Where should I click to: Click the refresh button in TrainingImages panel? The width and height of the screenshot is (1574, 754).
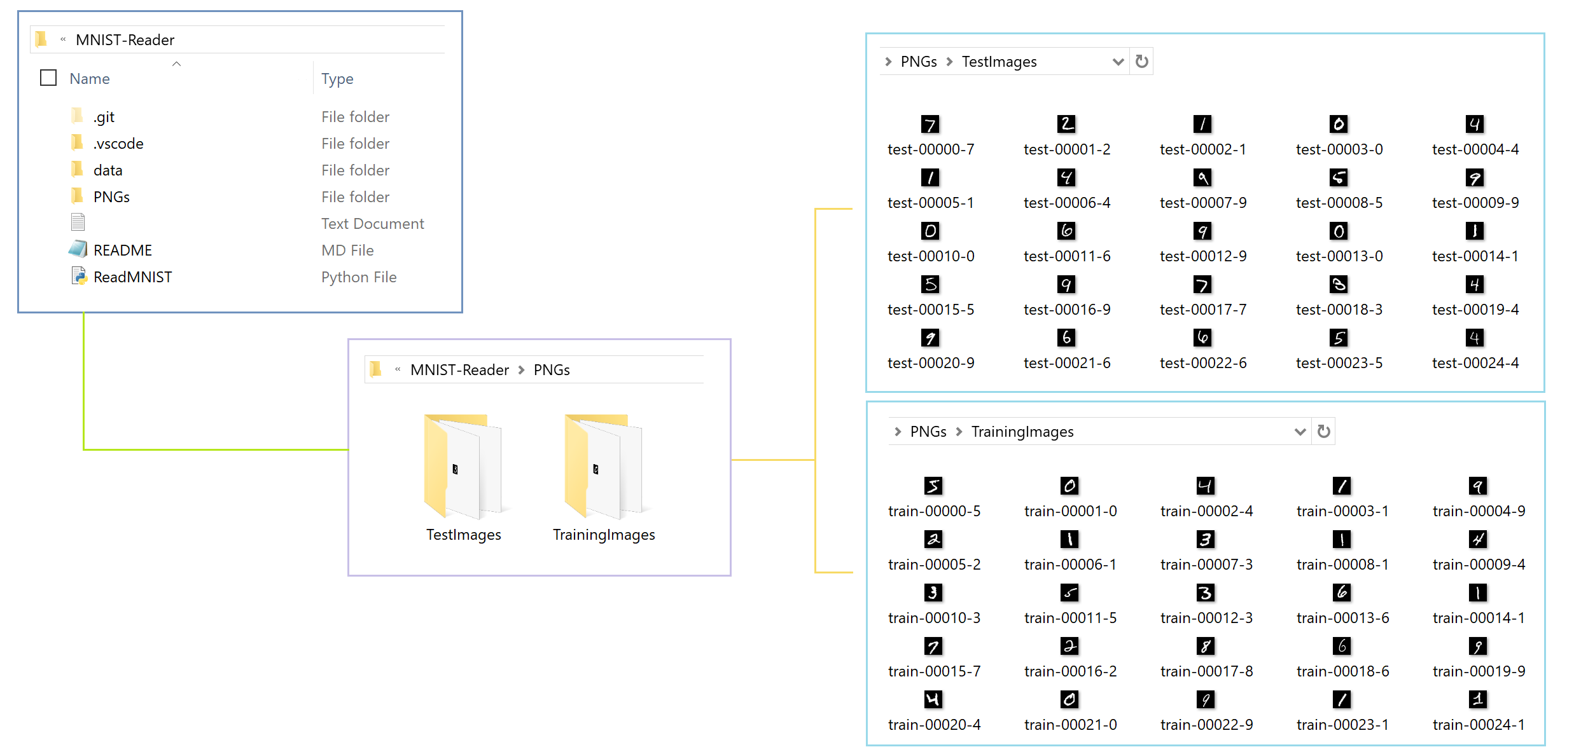tap(1323, 431)
